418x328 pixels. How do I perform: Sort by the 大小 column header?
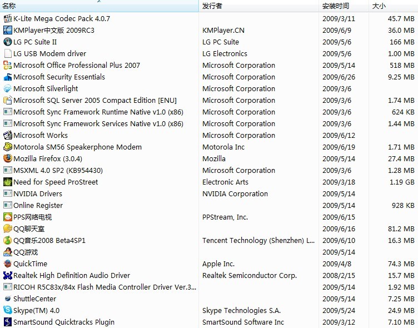click(x=394, y=6)
